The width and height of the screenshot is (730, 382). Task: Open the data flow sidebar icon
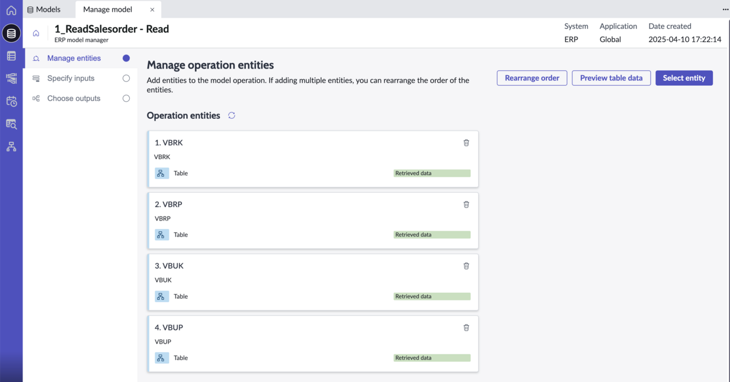click(x=11, y=79)
